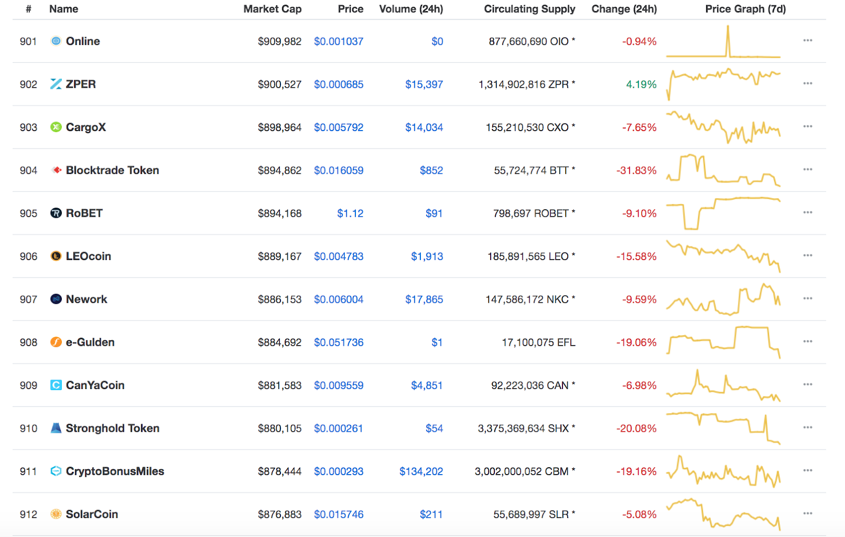This screenshot has width=845, height=537.
Task: Click RoBET price $1.12
Action: pyautogui.click(x=351, y=213)
